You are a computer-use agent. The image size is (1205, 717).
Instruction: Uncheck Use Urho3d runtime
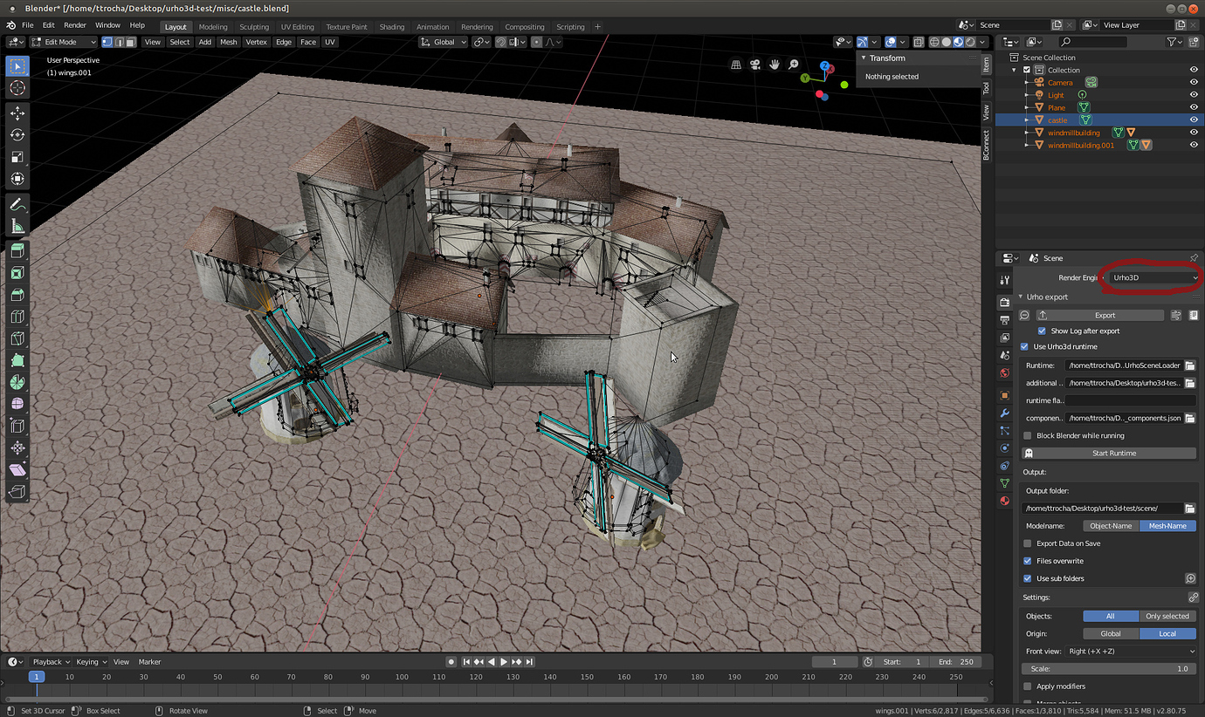1025,347
